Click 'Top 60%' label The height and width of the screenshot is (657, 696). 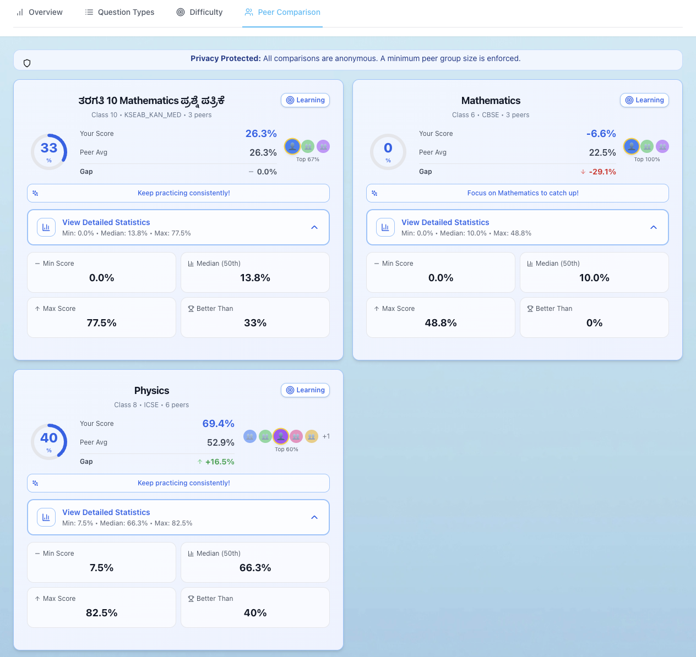(x=286, y=450)
